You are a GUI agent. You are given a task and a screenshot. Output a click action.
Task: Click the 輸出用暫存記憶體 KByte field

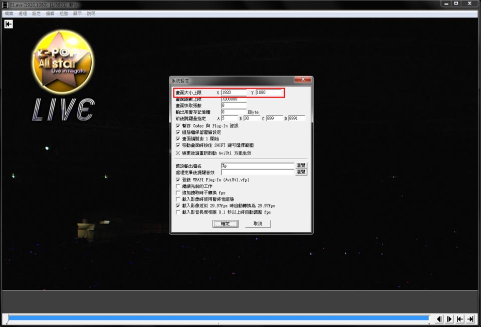coord(234,112)
